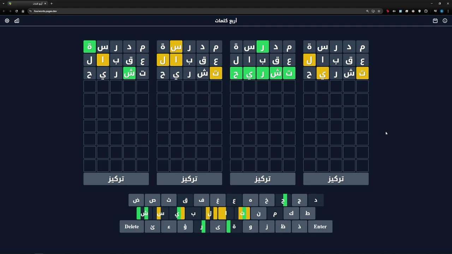452x254 pixels.
Task: Tap the ك key on the keyboard
Action: (291, 213)
